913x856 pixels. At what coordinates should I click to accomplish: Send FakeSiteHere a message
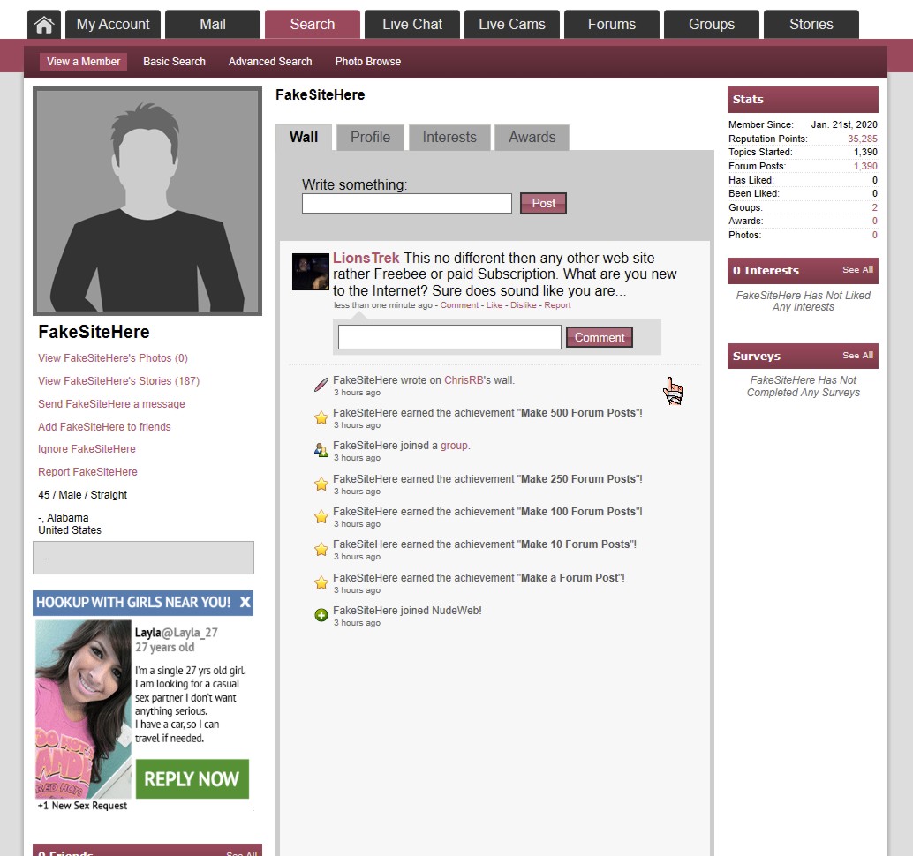(x=111, y=404)
